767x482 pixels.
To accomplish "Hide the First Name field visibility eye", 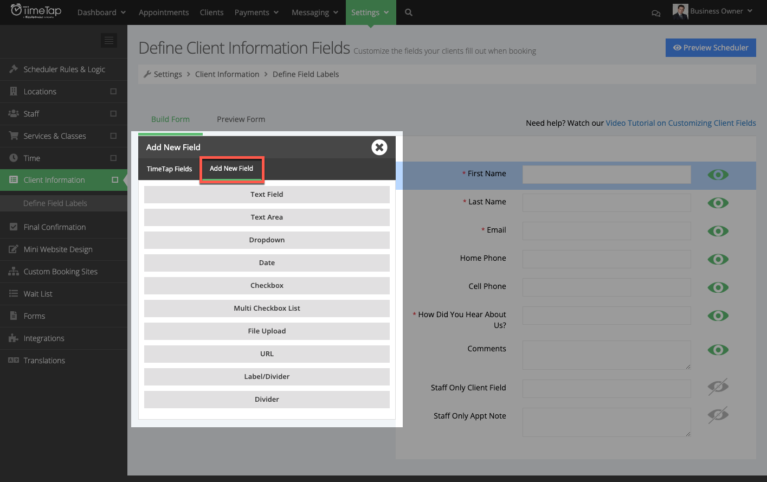I will click(718, 175).
